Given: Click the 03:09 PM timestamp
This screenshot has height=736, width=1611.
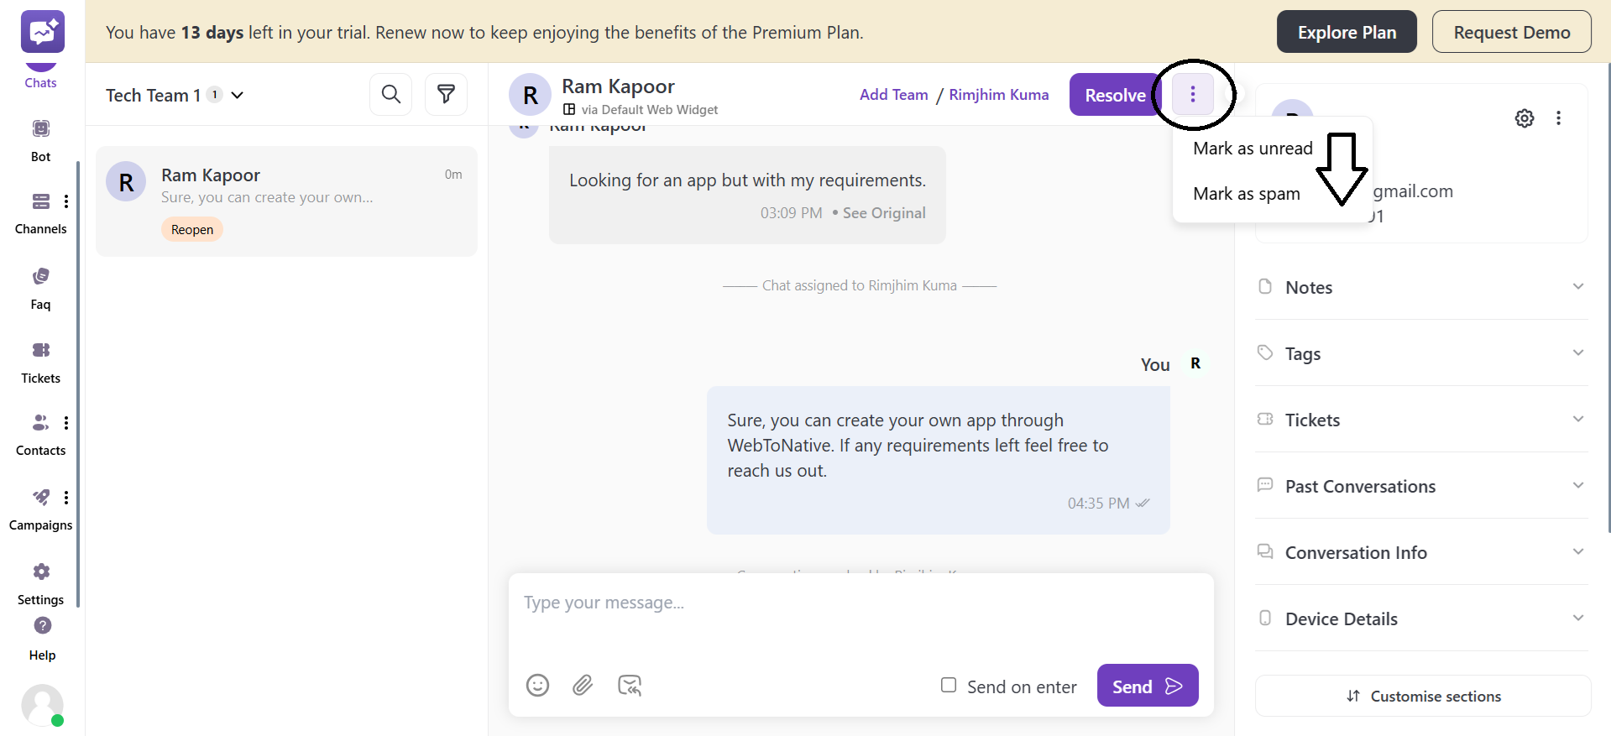Looking at the screenshot, I should [x=791, y=213].
